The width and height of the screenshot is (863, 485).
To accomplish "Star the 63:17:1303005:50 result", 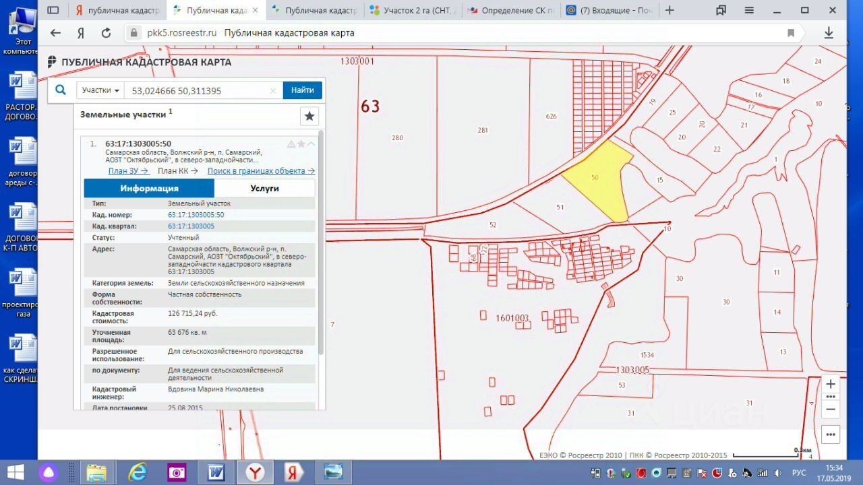I will click(301, 144).
